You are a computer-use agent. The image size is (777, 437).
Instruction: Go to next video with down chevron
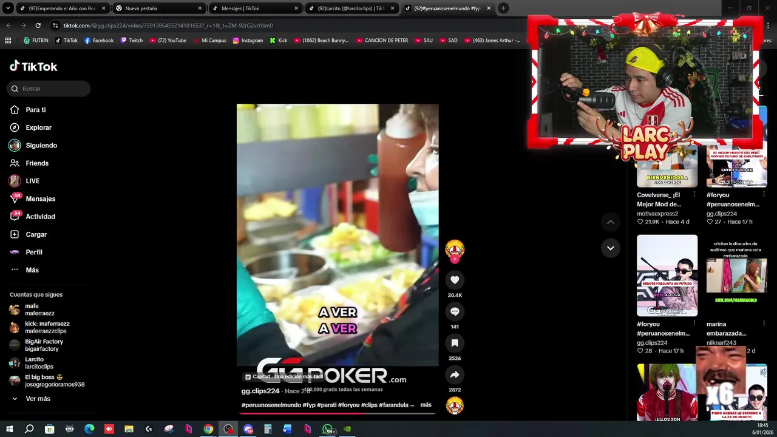611,248
